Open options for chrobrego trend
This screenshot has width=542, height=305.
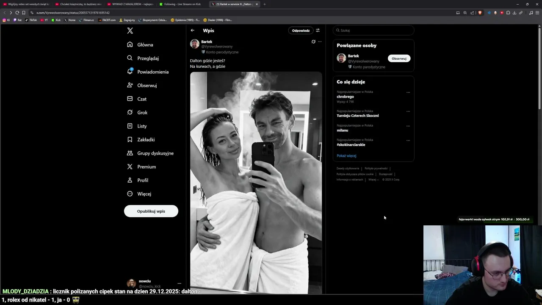click(408, 92)
